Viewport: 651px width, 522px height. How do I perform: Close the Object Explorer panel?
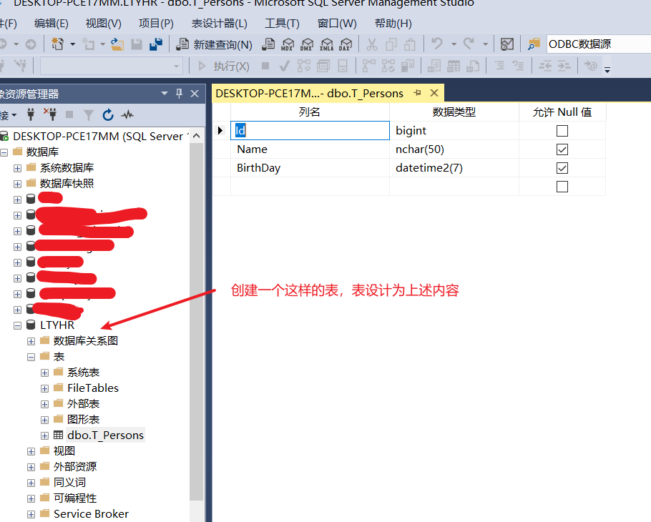click(x=195, y=94)
